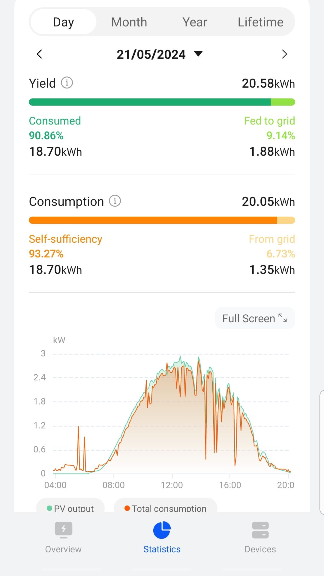The width and height of the screenshot is (324, 576).
Task: Click the Full Screen expand arrows icon
Action: (x=283, y=318)
